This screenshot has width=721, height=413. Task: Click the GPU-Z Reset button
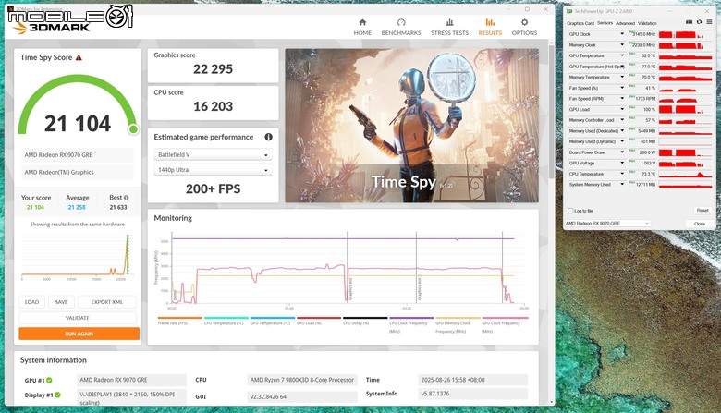(703, 210)
